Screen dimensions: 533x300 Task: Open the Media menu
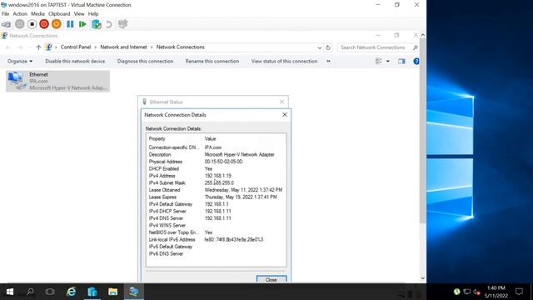pyautogui.click(x=37, y=14)
